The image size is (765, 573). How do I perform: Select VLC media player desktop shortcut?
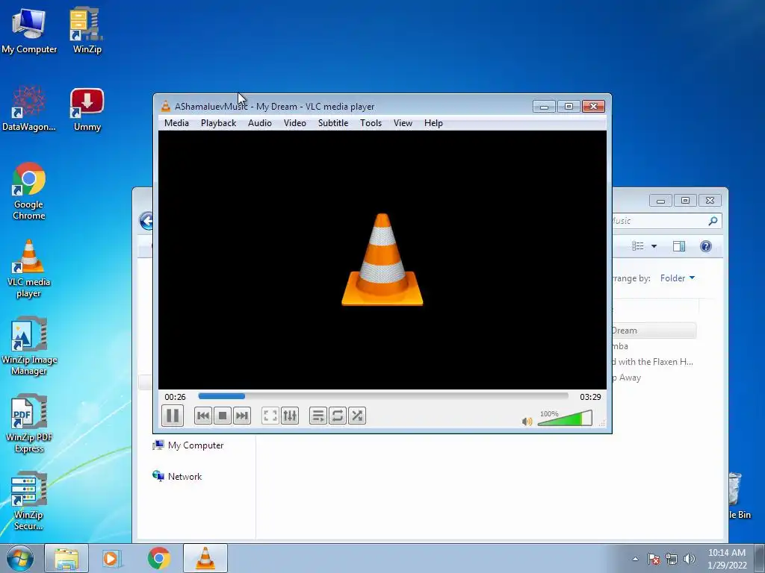29,269
